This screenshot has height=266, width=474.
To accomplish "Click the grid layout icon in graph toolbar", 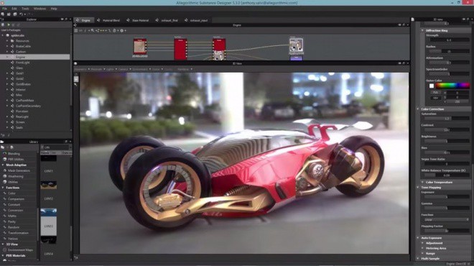I will pos(76,31).
